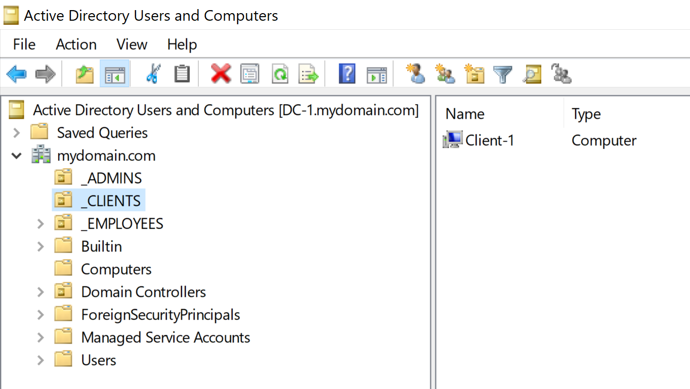Collapse the mydomain.com node
Viewport: 690px width, 389px height.
click(x=17, y=156)
